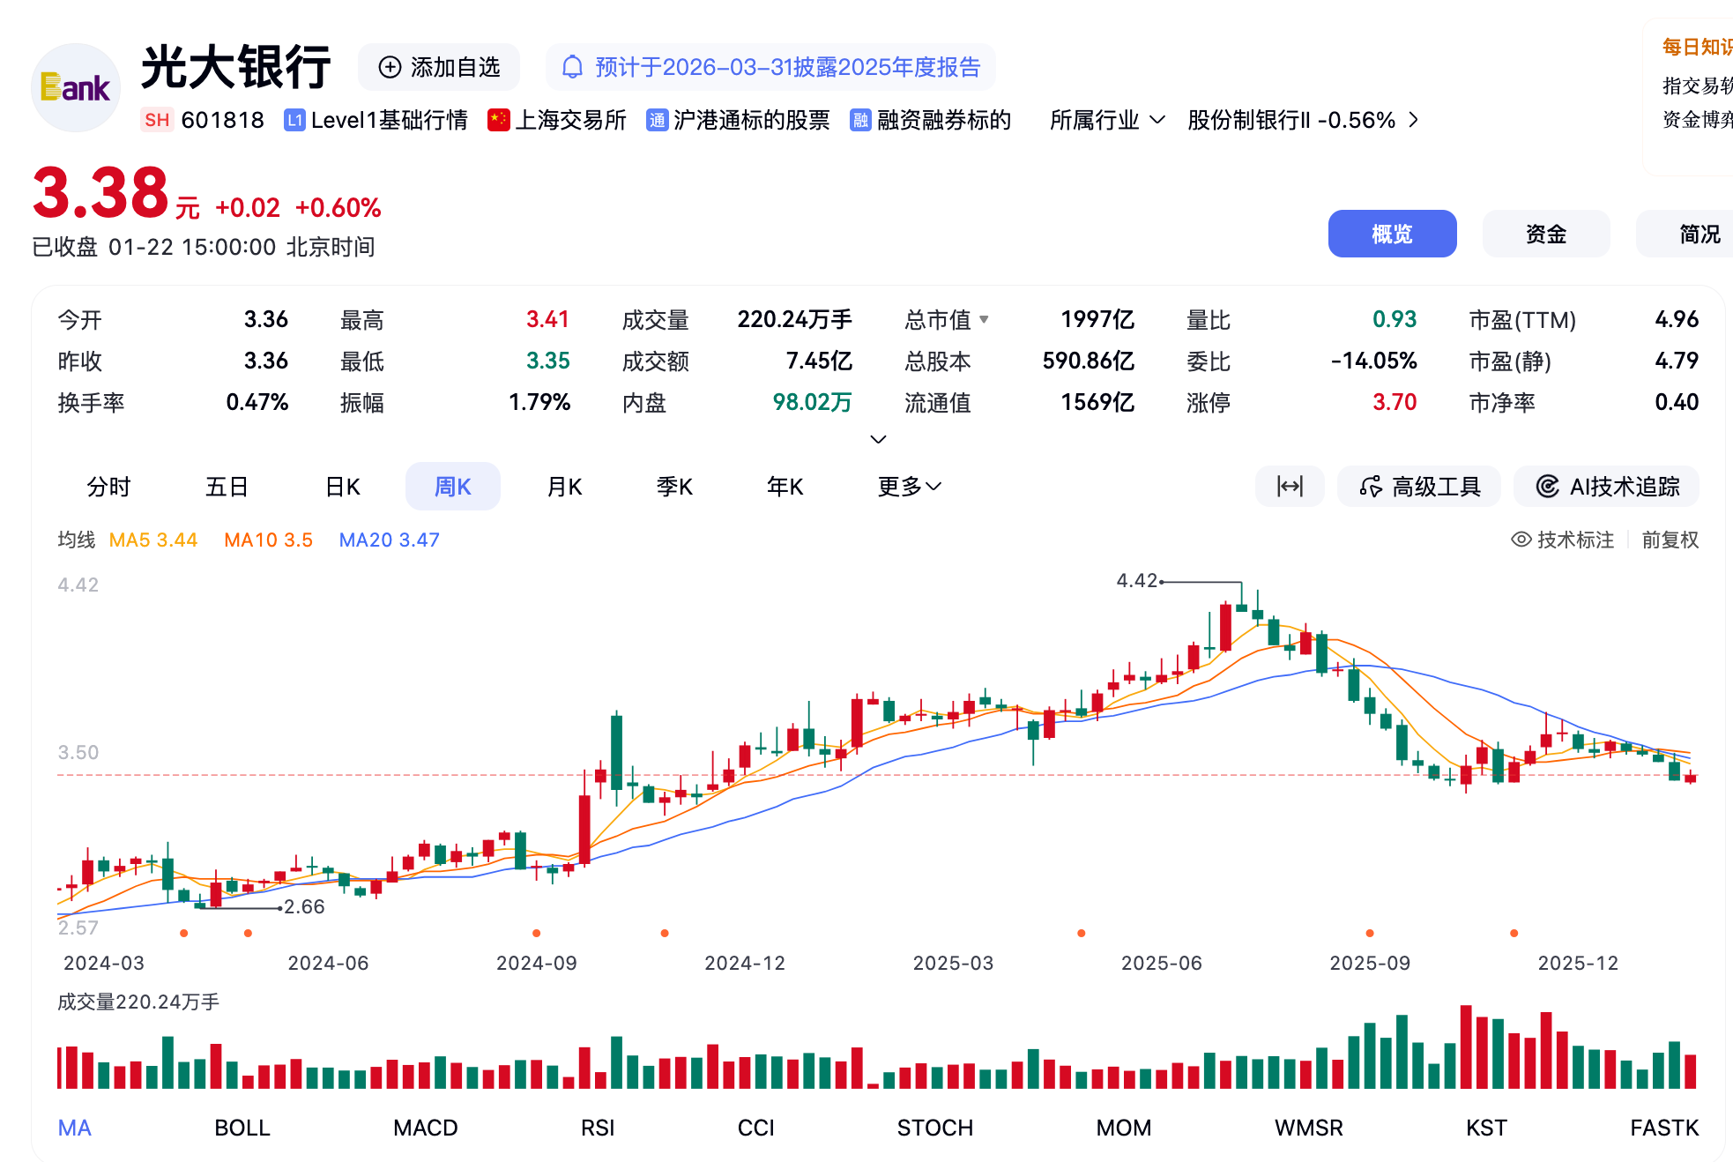Click the plus icon in 添加自选
Screen dimensions: 1733x1162
click(390, 67)
